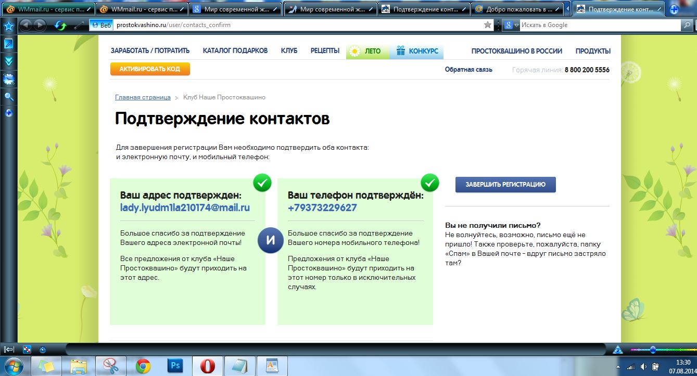This screenshot has height=376, width=697.
Task: Go back with the browser back arrow
Action: tap(26, 25)
